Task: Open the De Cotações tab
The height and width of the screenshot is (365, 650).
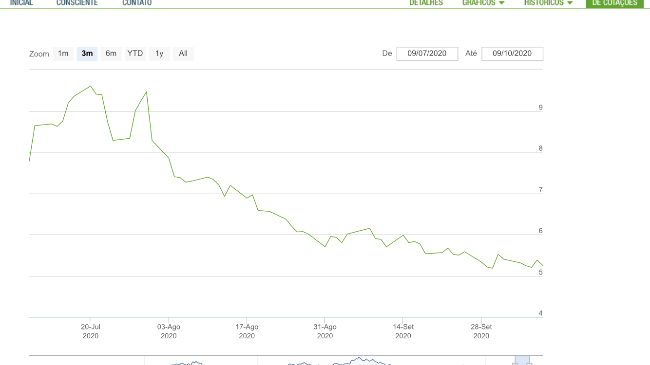Action: [x=614, y=3]
